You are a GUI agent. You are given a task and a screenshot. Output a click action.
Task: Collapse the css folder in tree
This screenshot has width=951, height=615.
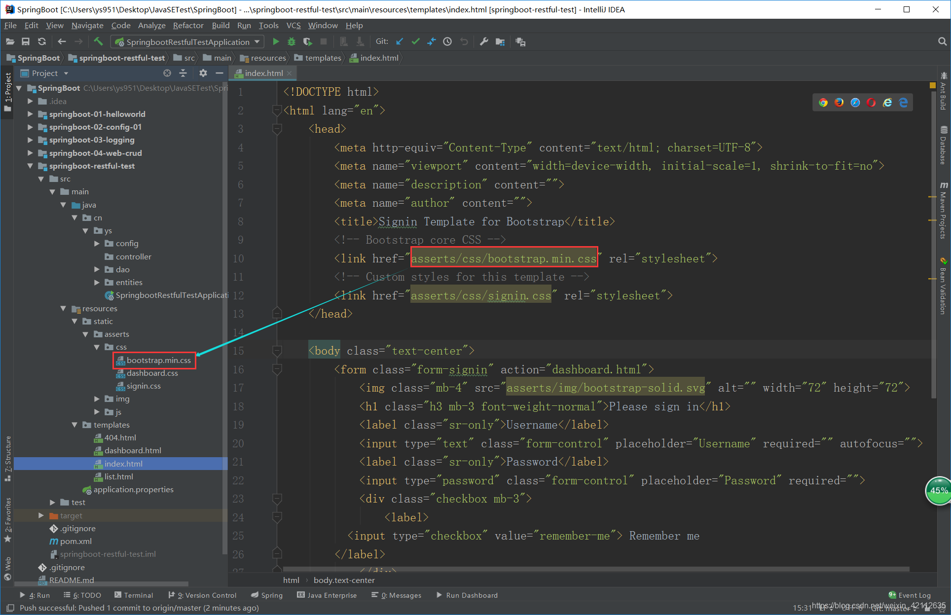97,347
